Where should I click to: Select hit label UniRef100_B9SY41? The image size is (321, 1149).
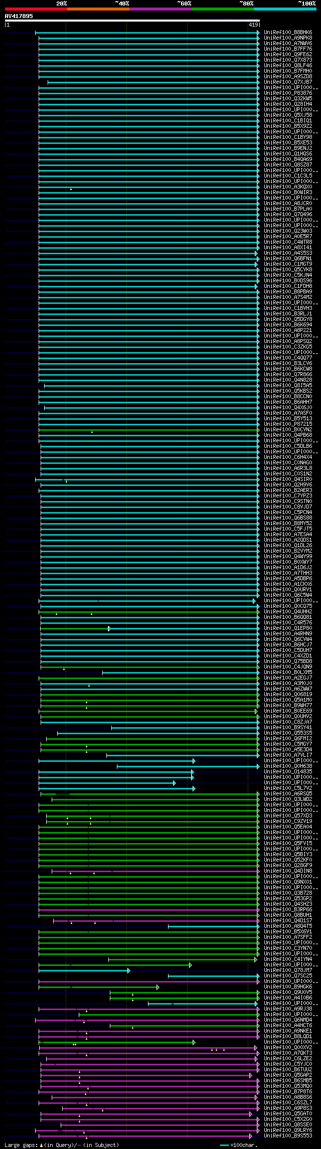coord(288,728)
